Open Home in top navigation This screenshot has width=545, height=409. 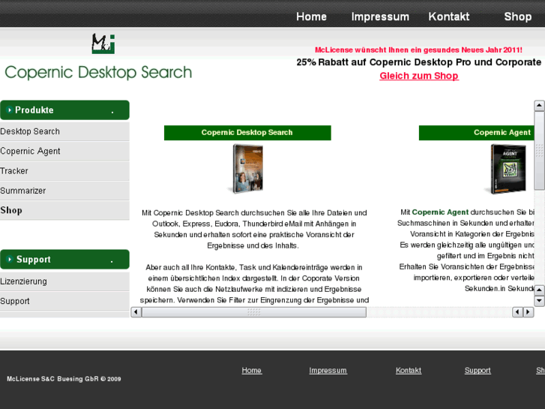[x=311, y=17]
